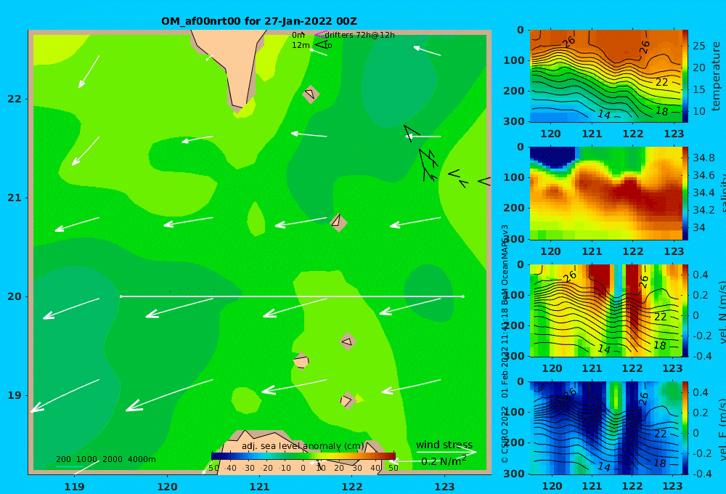Click the 'drifters 72h@12h' legend text
Image resolution: width=726 pixels, height=494 pixels.
[x=360, y=35]
